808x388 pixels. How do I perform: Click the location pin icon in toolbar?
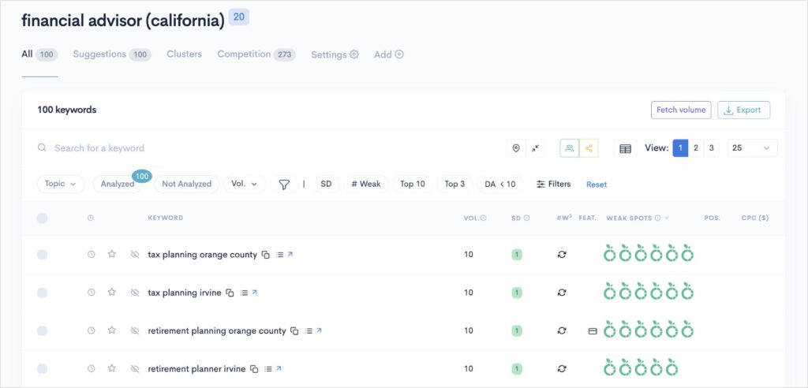516,148
